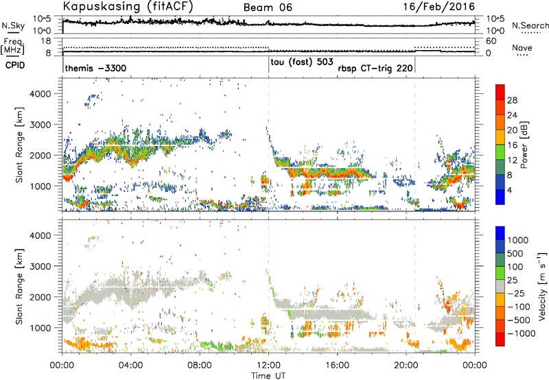Click the 4000 tick on power panel

(x=40, y=94)
